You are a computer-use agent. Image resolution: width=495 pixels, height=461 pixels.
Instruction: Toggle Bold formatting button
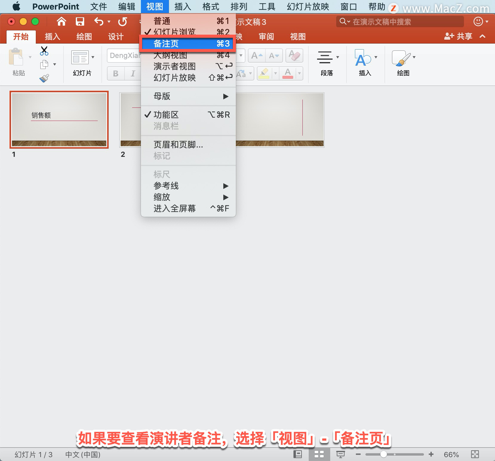click(116, 73)
